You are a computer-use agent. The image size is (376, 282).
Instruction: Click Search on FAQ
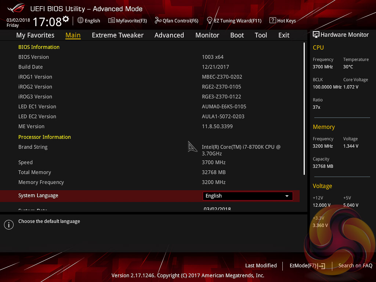pos(355,266)
